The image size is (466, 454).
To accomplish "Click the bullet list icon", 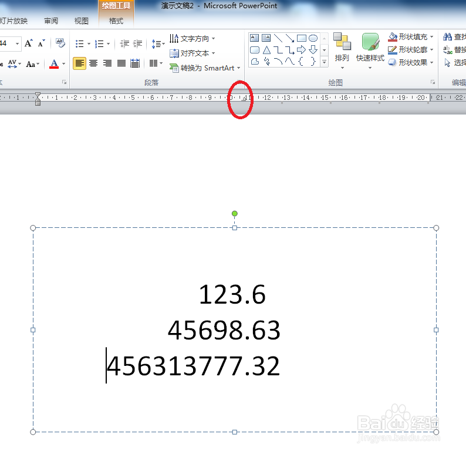I will (79, 44).
